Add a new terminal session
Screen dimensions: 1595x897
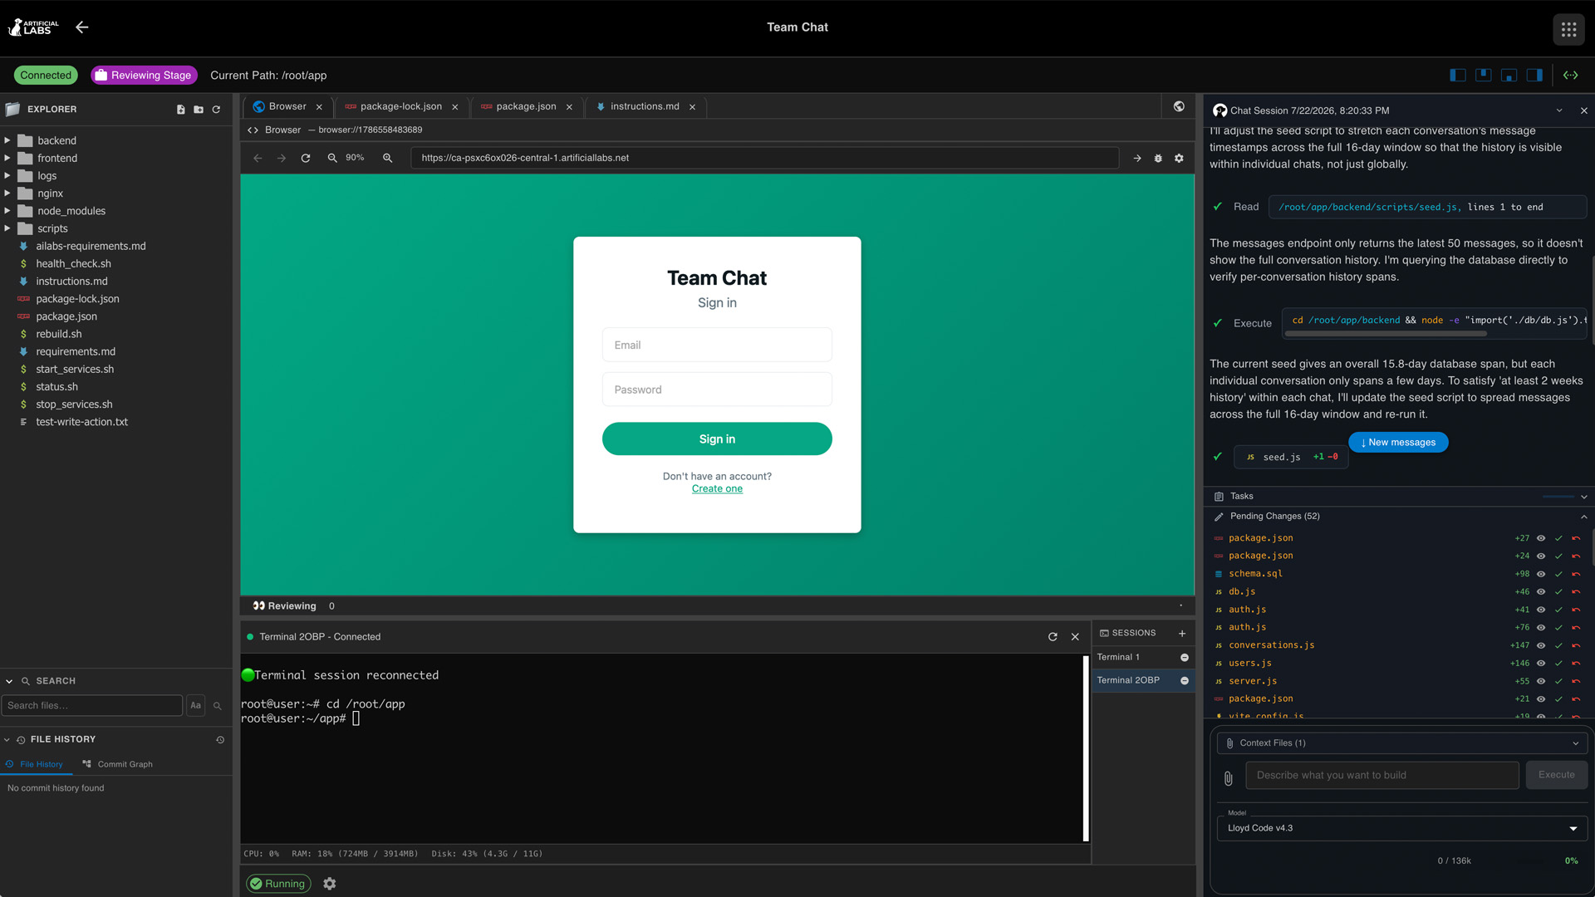pos(1182,634)
